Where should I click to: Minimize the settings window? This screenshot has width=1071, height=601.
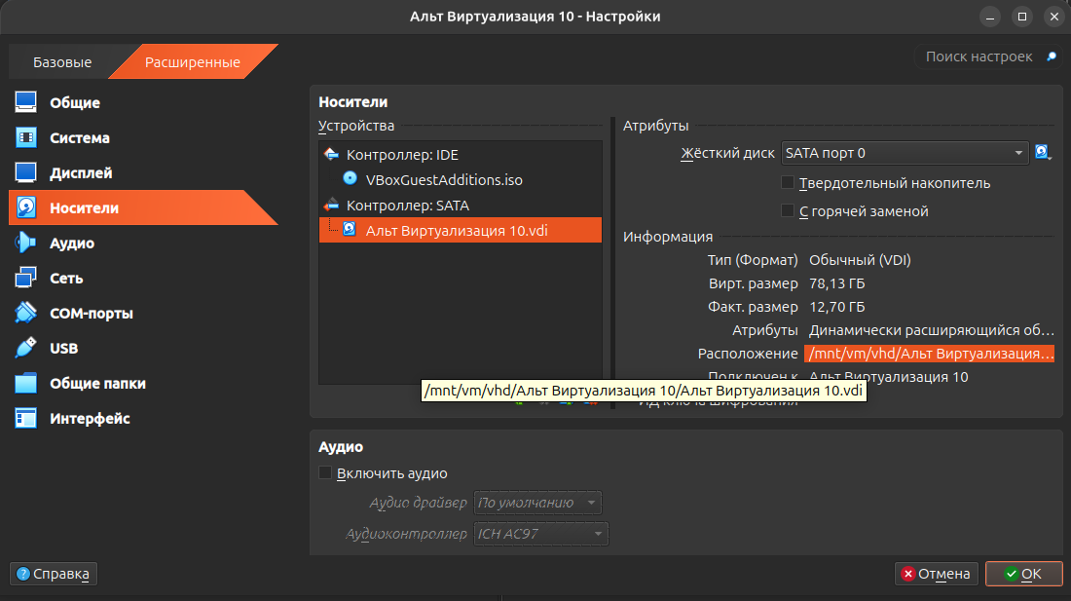(x=990, y=18)
